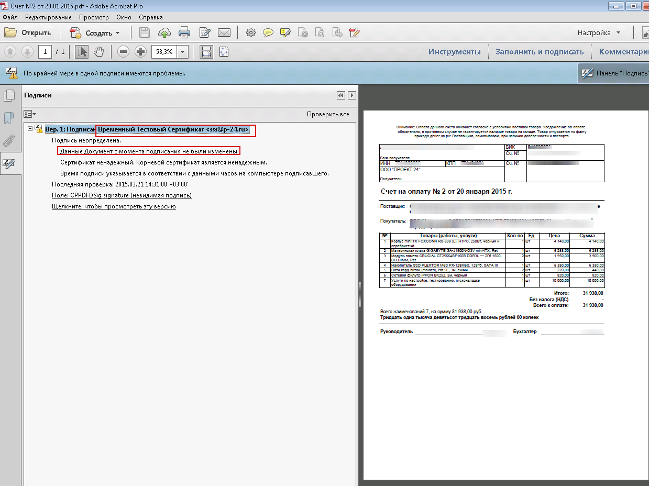This screenshot has width=649, height=486.
Task: Open the gear settings icon in toolbar
Action: [251, 32]
